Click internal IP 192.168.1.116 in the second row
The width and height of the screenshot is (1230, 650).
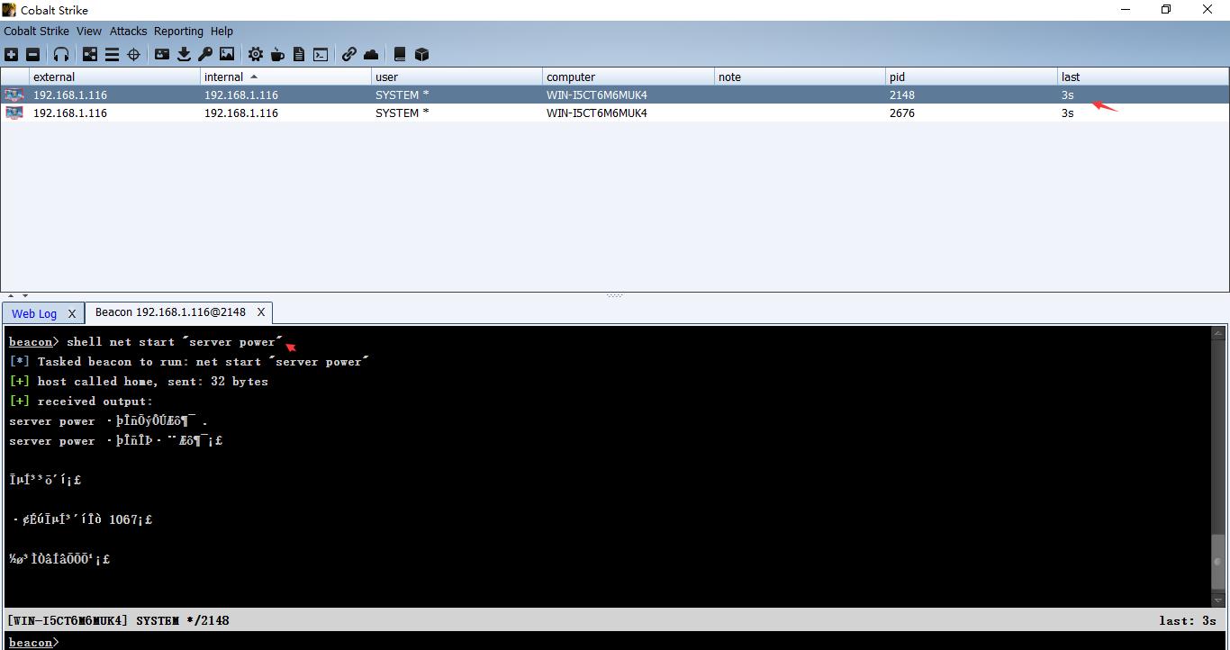pyautogui.click(x=240, y=113)
